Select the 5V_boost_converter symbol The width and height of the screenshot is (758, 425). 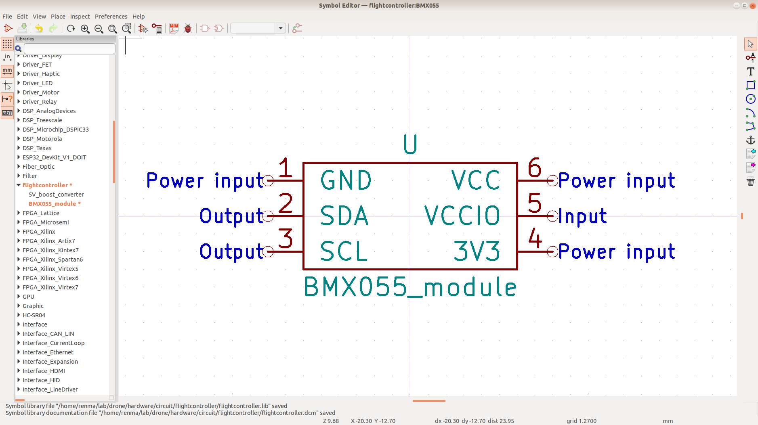point(56,195)
